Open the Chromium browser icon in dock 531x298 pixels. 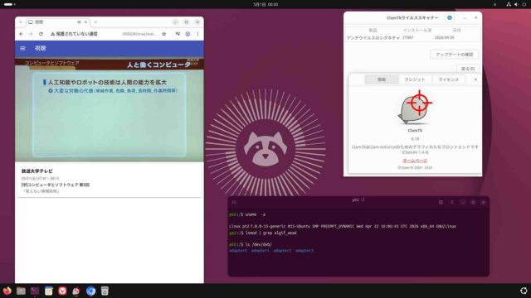[90, 291]
